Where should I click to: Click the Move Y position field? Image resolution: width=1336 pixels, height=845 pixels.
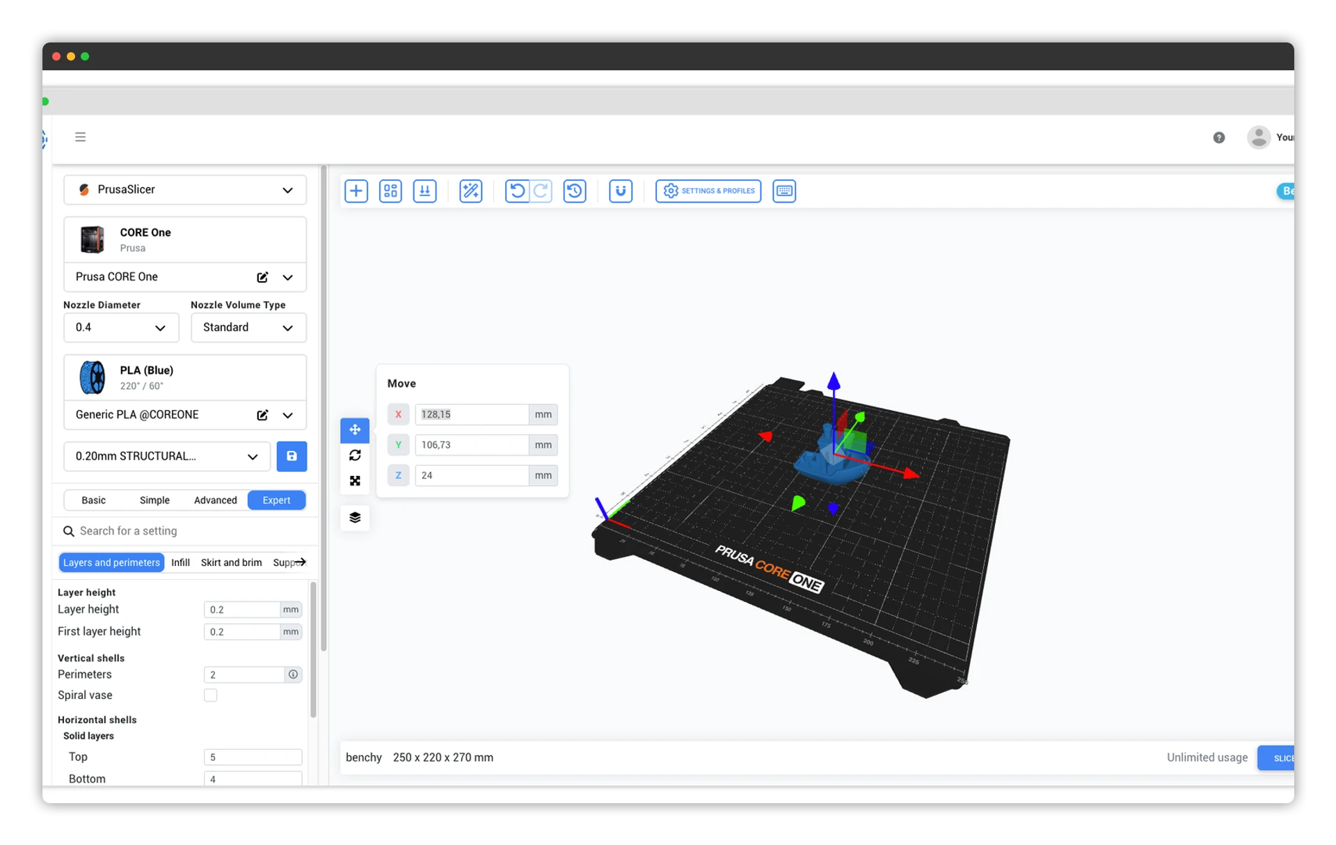tap(472, 445)
